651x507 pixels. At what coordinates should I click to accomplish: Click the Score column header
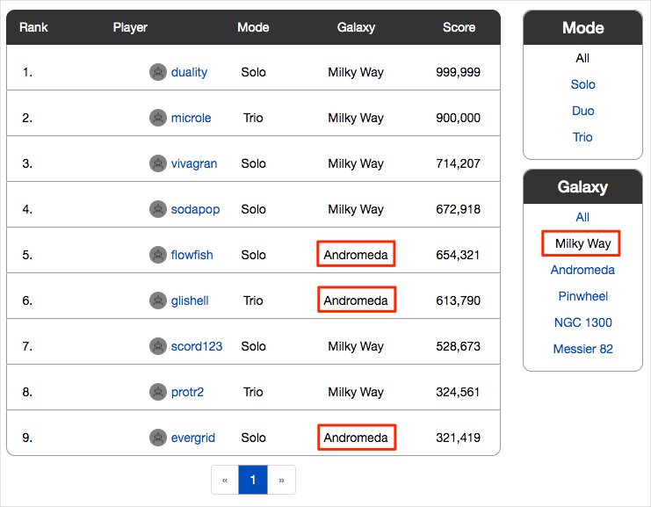point(459,27)
